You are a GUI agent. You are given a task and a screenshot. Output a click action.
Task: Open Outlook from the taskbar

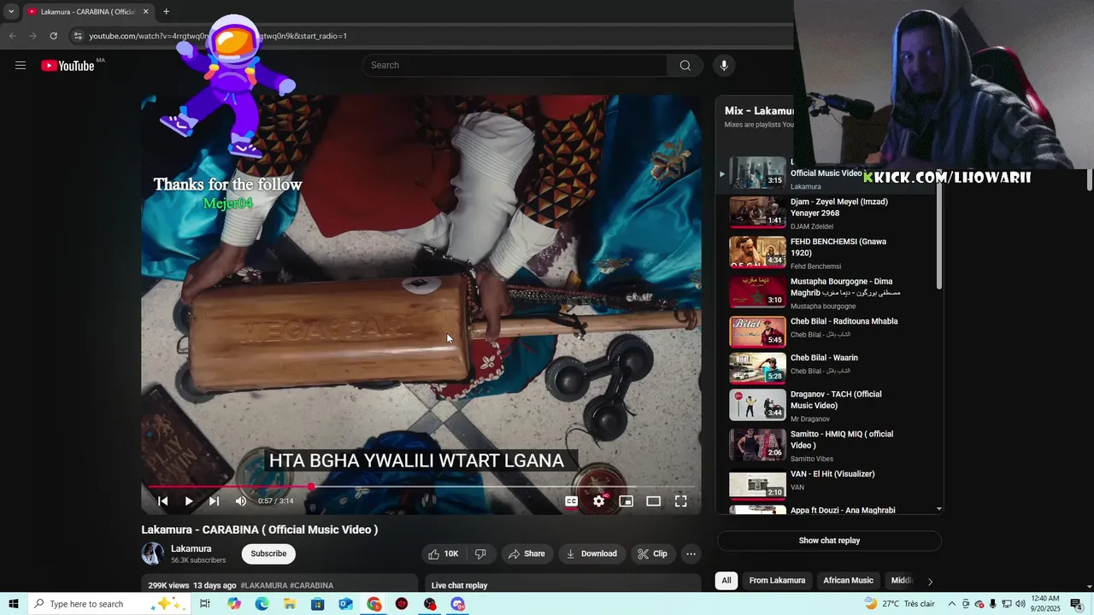point(345,604)
